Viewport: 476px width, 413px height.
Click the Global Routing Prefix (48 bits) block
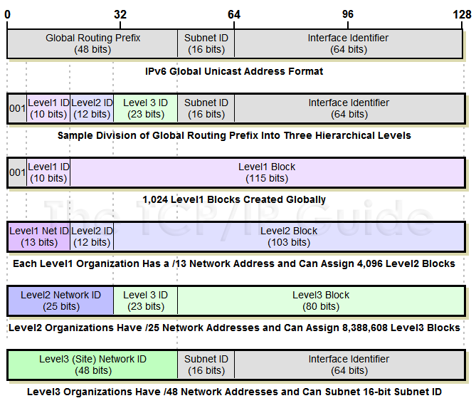92,43
